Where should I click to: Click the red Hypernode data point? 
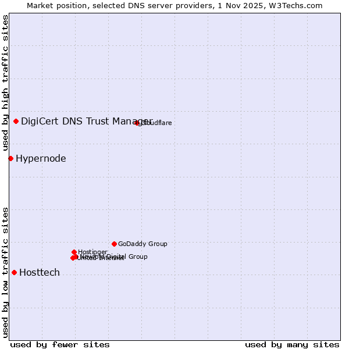pyautogui.click(x=10, y=158)
